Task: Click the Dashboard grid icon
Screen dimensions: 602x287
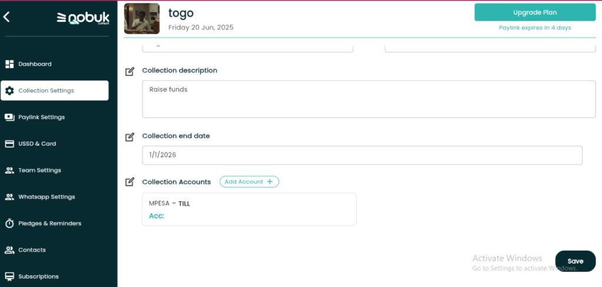Action: [9, 64]
